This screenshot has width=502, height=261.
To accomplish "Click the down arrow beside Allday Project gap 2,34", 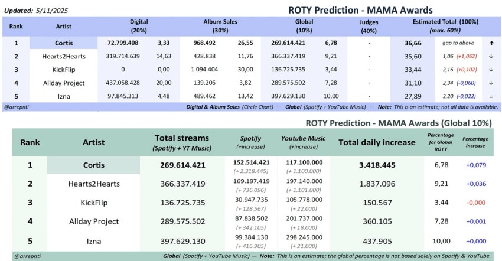I will [x=492, y=83].
